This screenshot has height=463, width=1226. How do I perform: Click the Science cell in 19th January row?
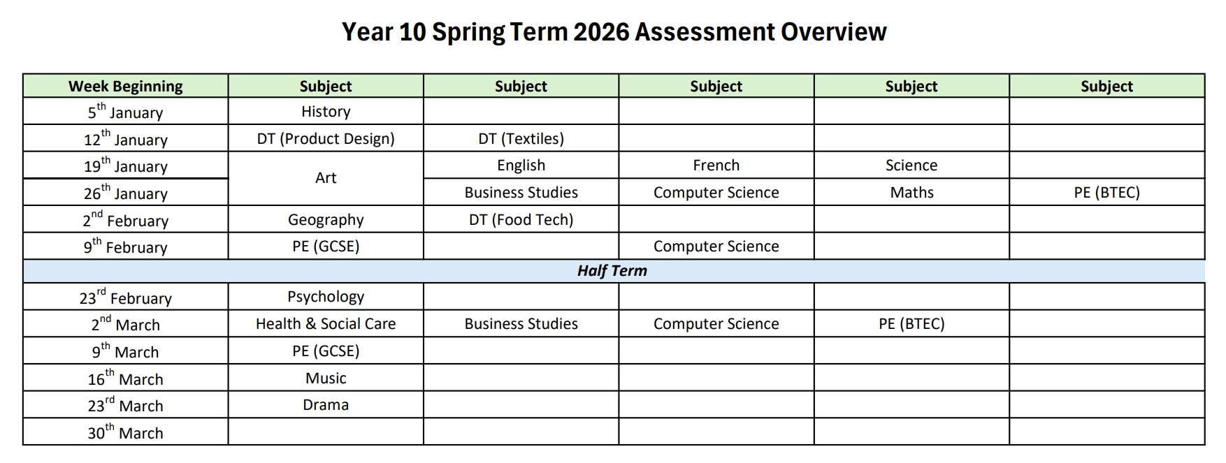point(911,166)
